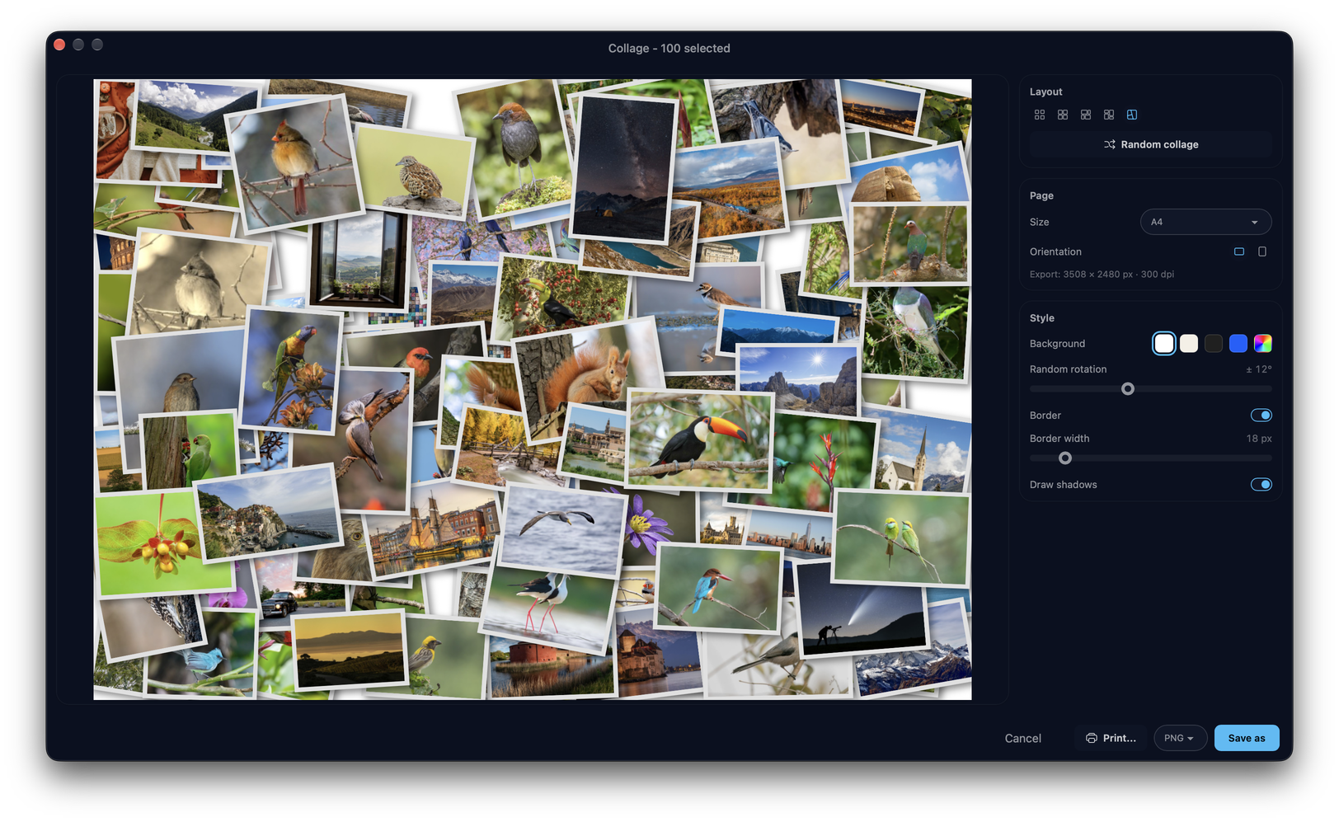
Task: Click the "Page" section heading
Action: pos(1041,195)
